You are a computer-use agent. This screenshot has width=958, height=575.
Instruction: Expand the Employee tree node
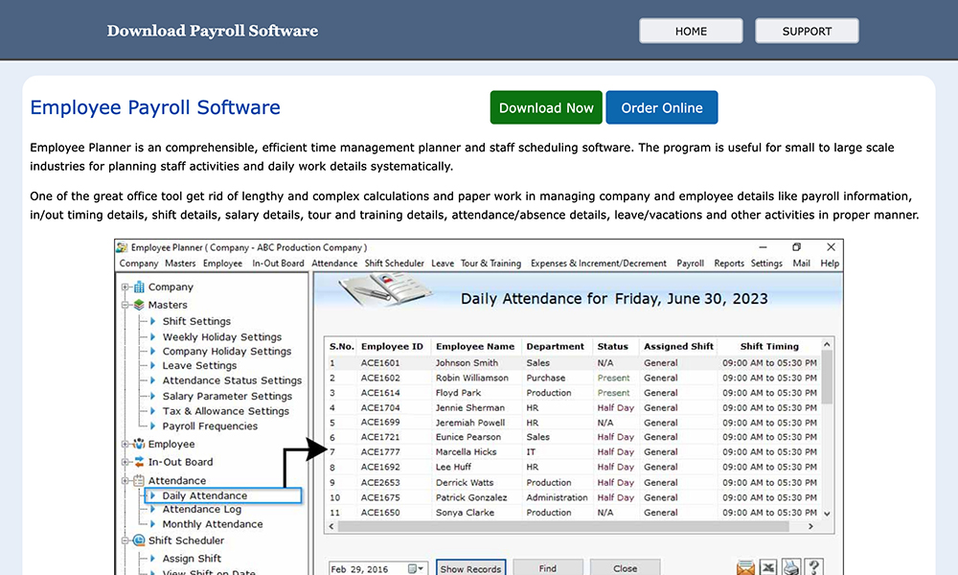tap(125, 445)
